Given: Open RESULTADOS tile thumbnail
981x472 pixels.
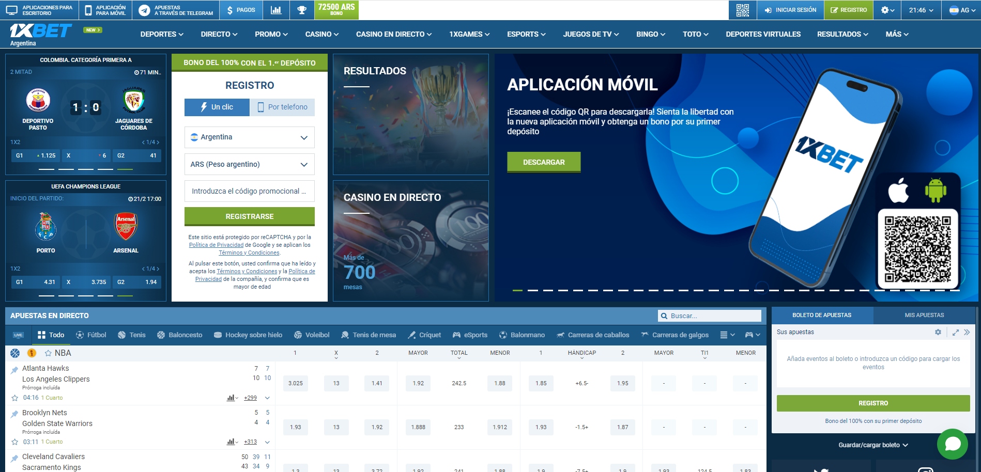Looking at the screenshot, I should 411,114.
